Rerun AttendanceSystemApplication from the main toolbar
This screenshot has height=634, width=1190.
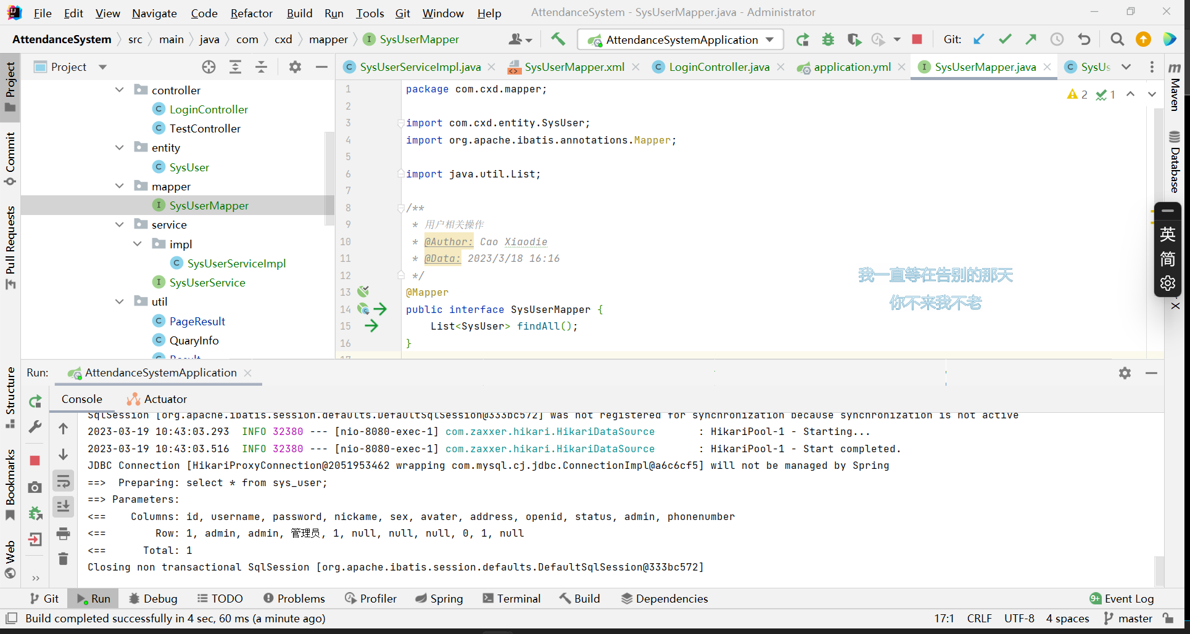pyautogui.click(x=802, y=39)
